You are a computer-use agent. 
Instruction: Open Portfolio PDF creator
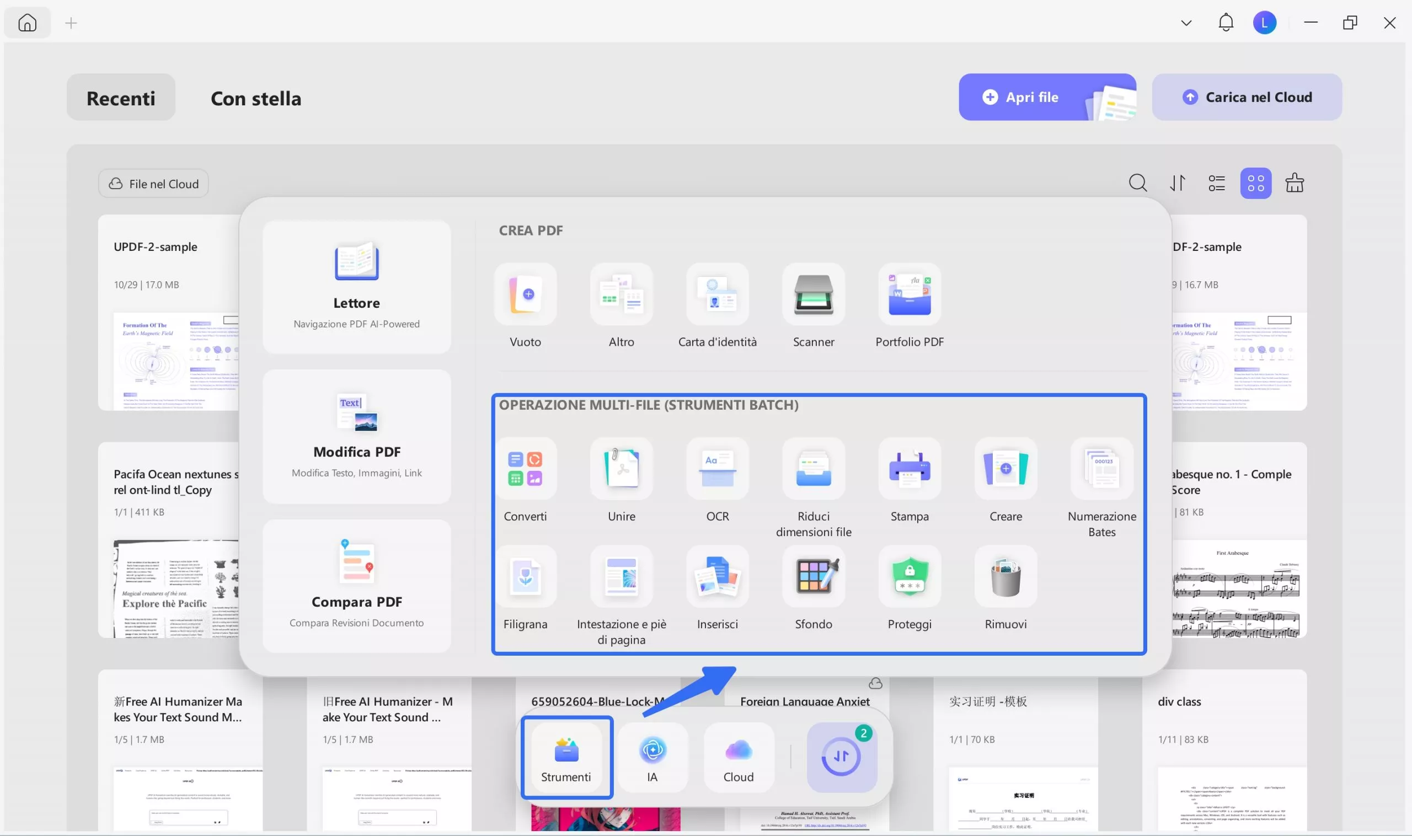(x=909, y=295)
